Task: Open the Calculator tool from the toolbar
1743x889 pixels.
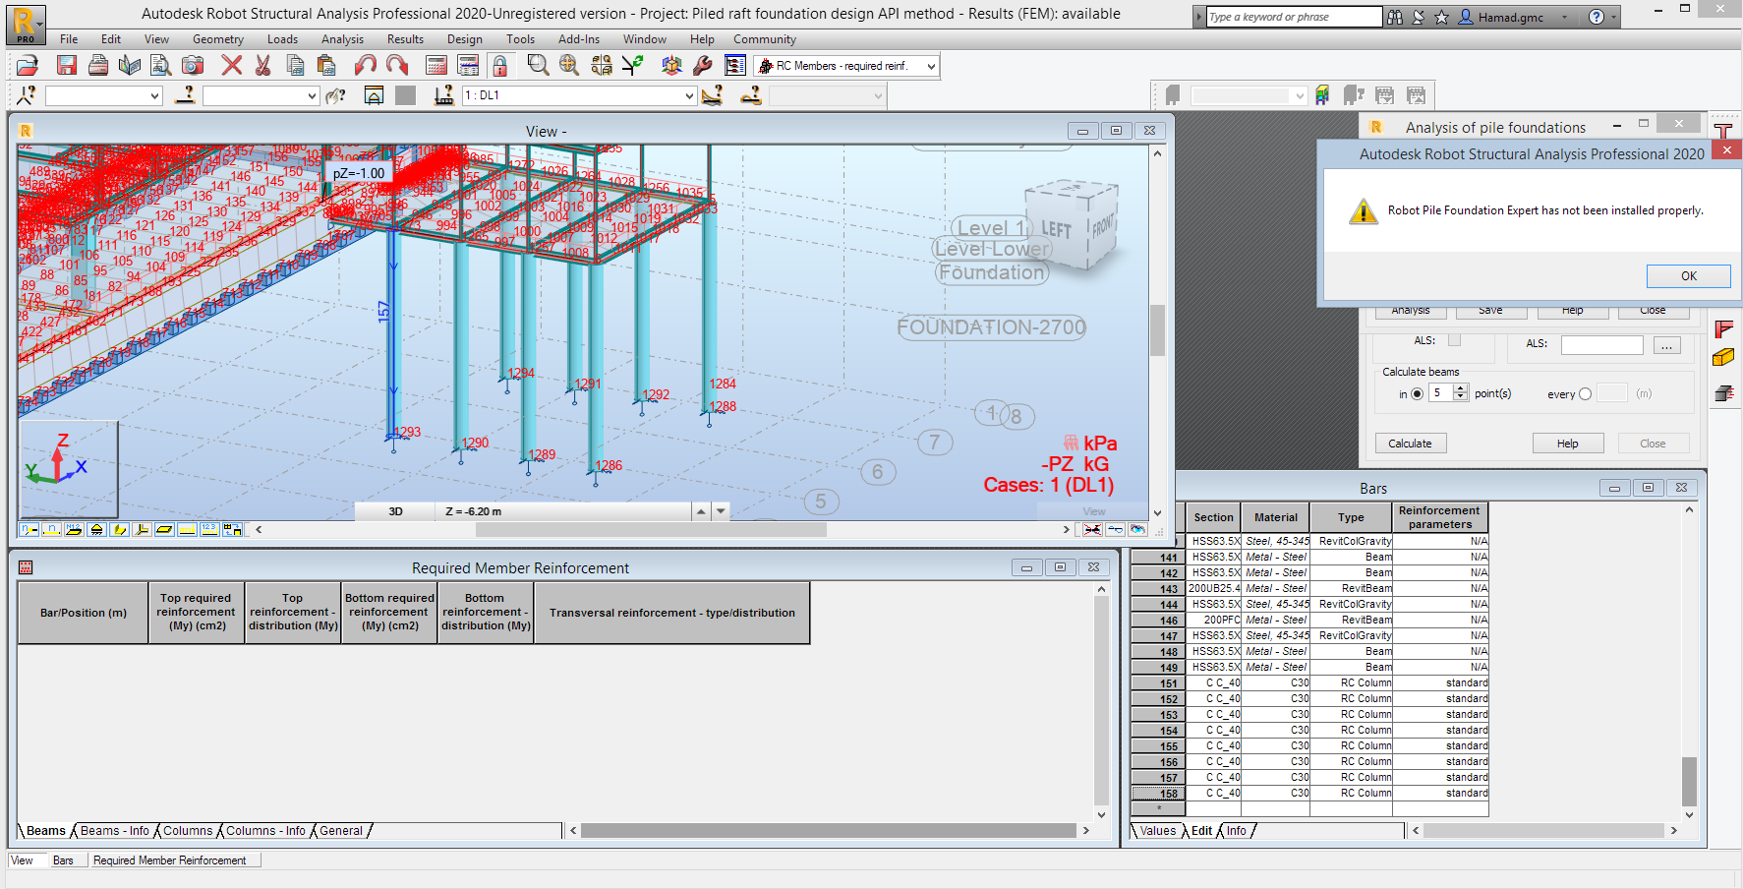Action: click(436, 65)
